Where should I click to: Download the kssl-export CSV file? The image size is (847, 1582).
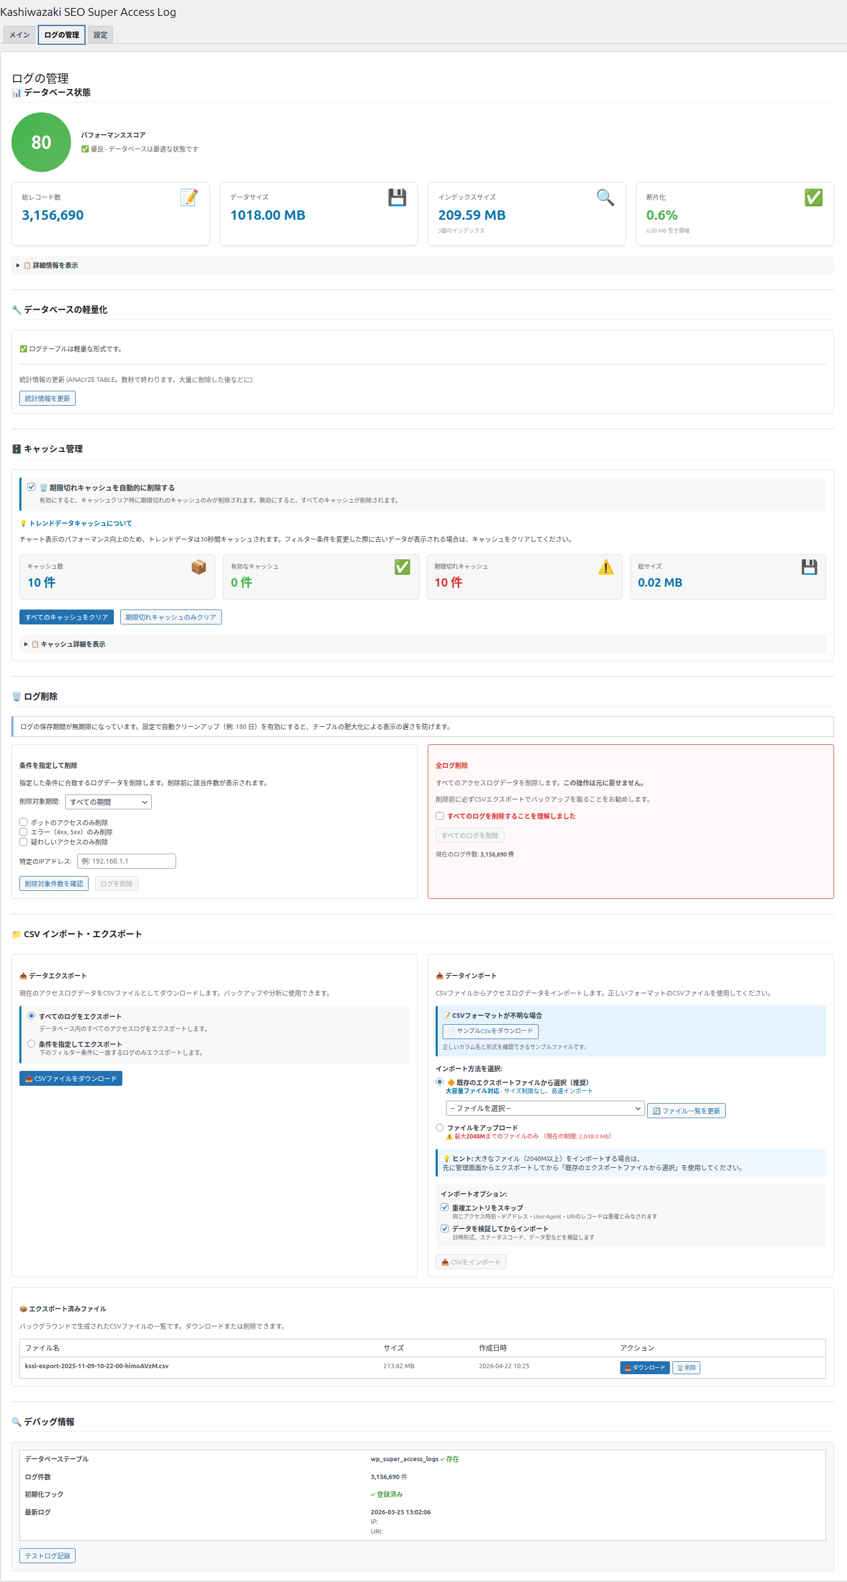point(645,1368)
